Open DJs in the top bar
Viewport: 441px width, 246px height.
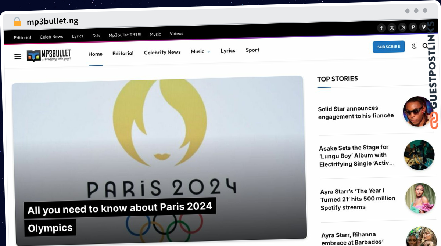pos(96,36)
